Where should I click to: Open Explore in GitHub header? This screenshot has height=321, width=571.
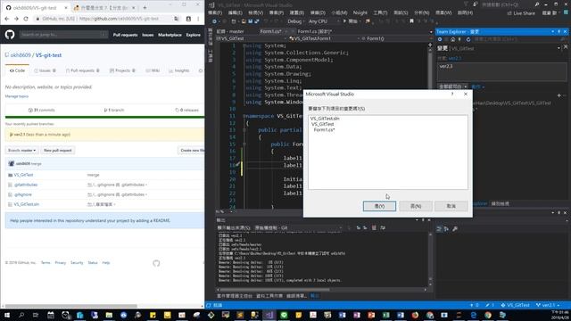coord(194,35)
